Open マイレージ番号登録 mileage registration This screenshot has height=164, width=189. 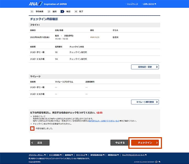tap(145, 102)
